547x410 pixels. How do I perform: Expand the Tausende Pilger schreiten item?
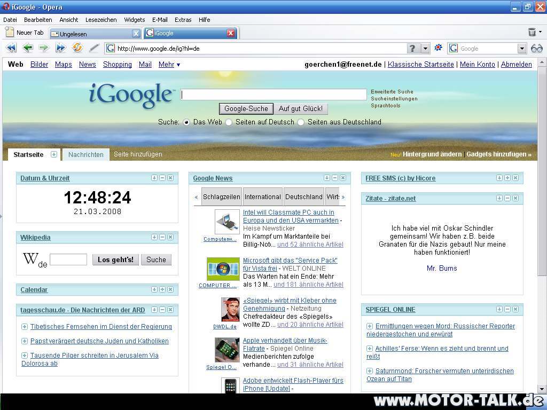pos(25,355)
